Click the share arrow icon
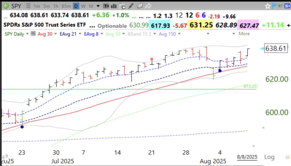 [x=148, y=6]
